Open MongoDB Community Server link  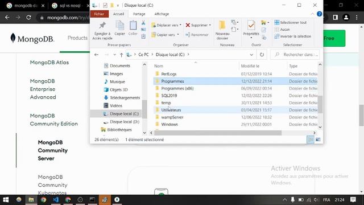[x=53, y=150]
